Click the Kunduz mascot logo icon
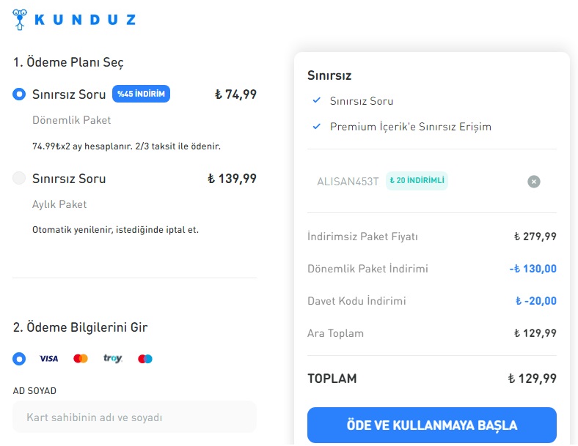 click(20, 20)
